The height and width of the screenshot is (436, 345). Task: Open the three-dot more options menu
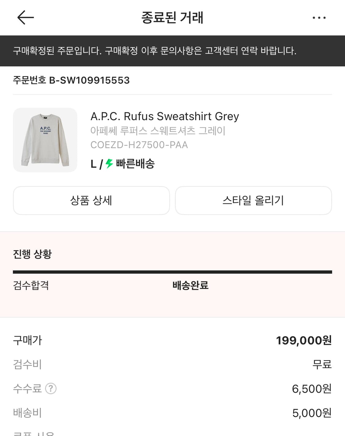(x=319, y=18)
